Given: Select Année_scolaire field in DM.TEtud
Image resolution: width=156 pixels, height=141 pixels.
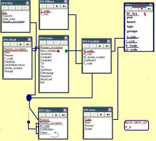Looking at the screenshot, I should [13, 68].
